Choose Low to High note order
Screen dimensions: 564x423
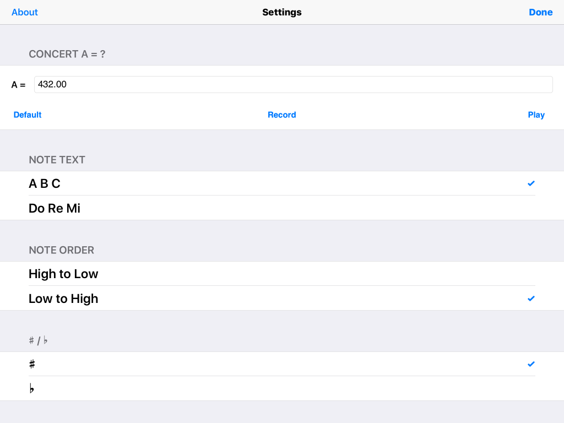(63, 299)
